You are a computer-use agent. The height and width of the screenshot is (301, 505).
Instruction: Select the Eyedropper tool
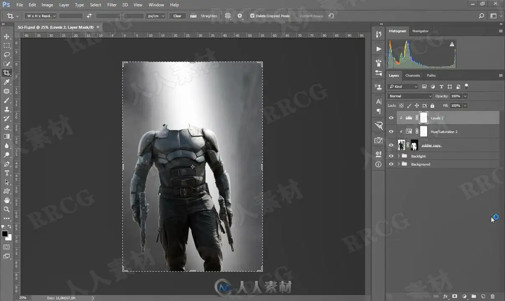click(x=7, y=82)
